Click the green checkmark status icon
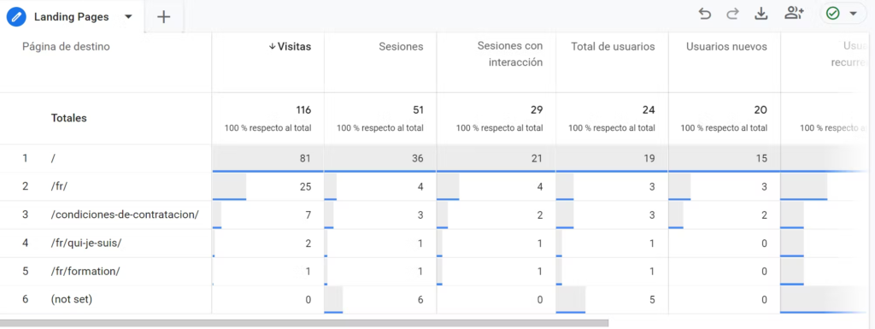The height and width of the screenshot is (329, 875). [x=832, y=14]
